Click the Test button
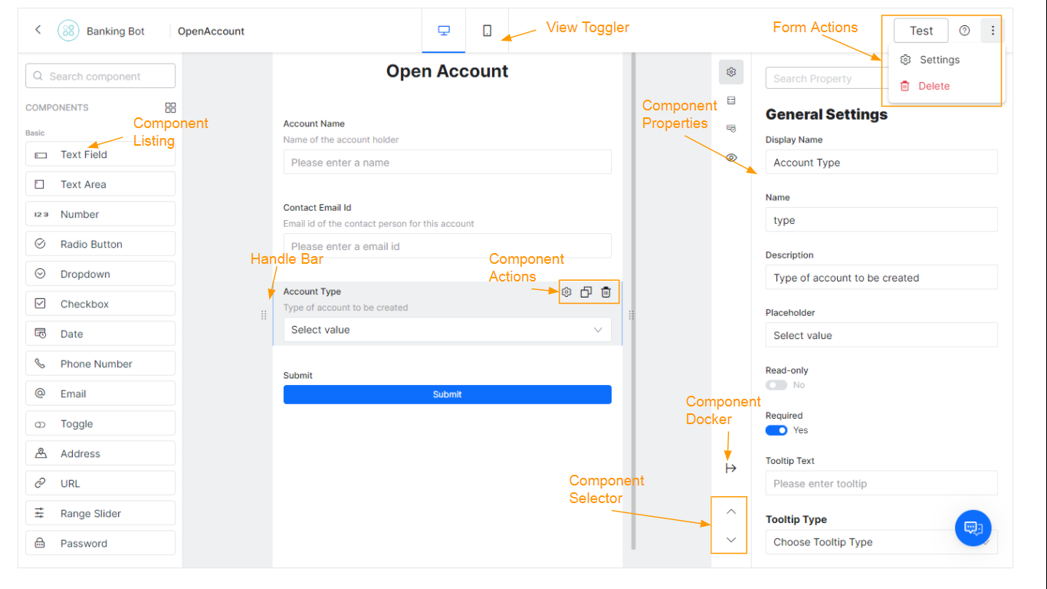 [x=921, y=30]
